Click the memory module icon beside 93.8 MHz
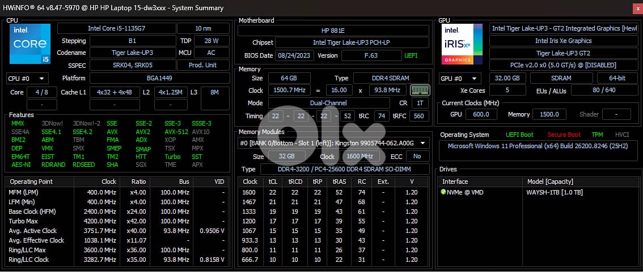643x272 pixels. click(420, 90)
